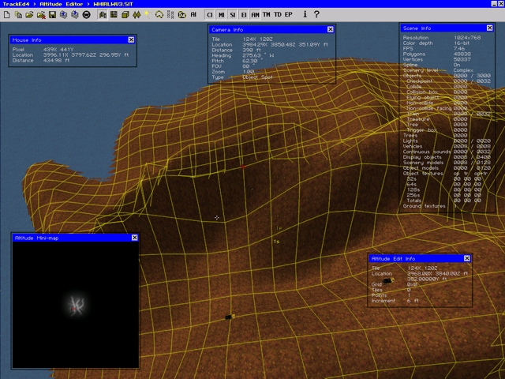
Task: Toggle the AM altitude mini-map button
Action: (x=255, y=14)
